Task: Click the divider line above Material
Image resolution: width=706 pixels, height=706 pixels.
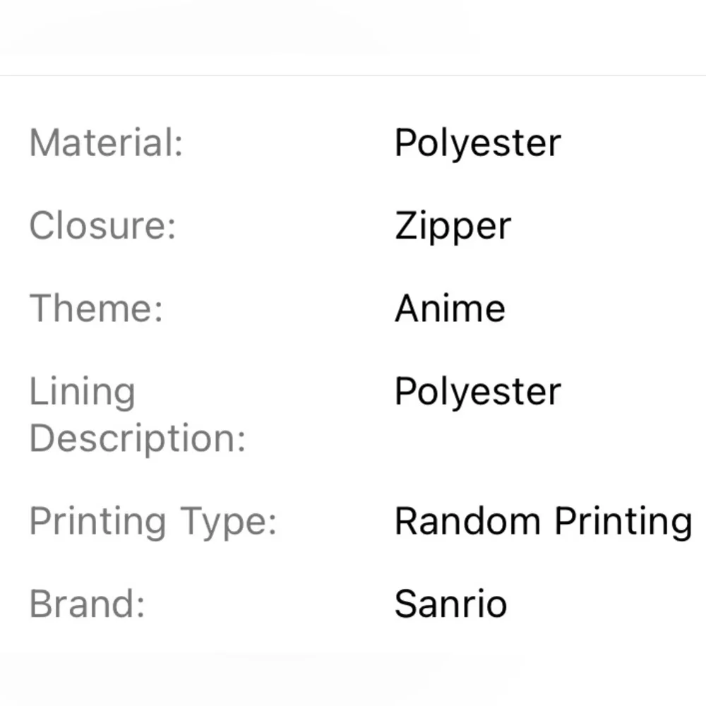Action: pyautogui.click(x=353, y=76)
